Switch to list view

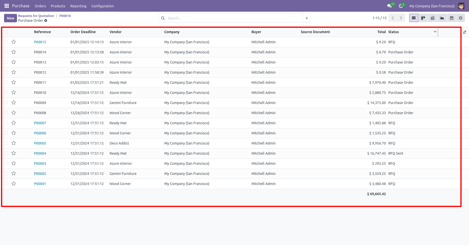(414, 18)
